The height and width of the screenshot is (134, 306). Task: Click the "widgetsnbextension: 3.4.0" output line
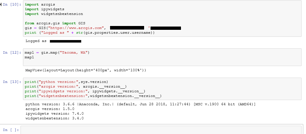[x=54, y=118]
